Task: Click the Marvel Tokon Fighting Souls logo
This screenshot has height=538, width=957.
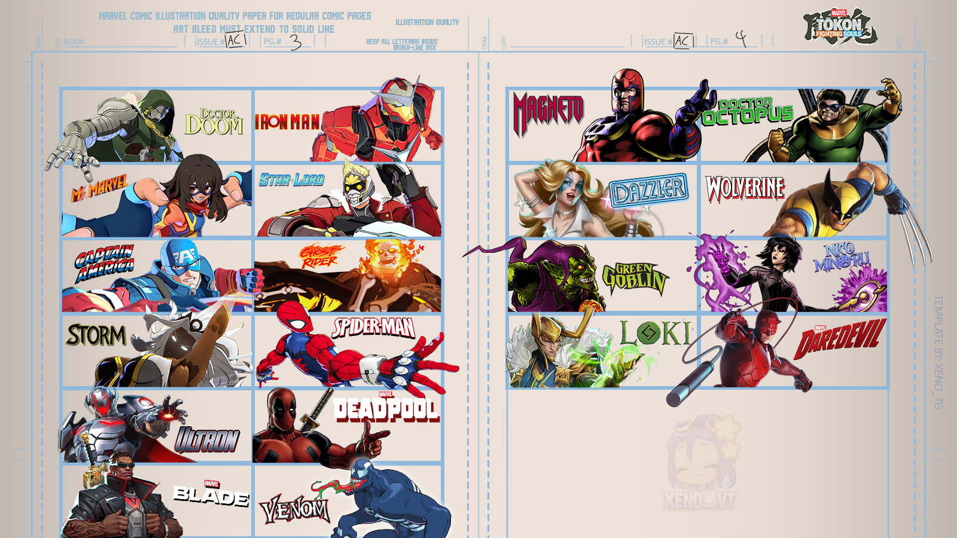Action: [840, 27]
